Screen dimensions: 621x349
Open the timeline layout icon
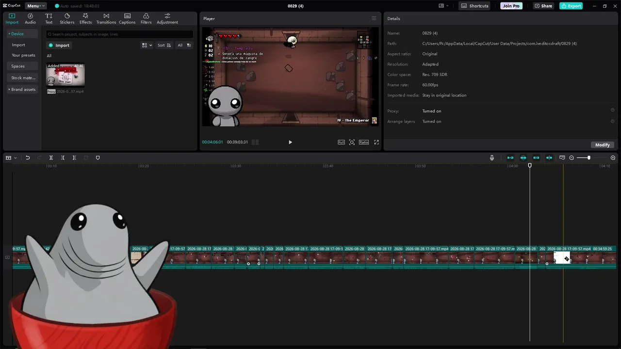tap(9, 158)
